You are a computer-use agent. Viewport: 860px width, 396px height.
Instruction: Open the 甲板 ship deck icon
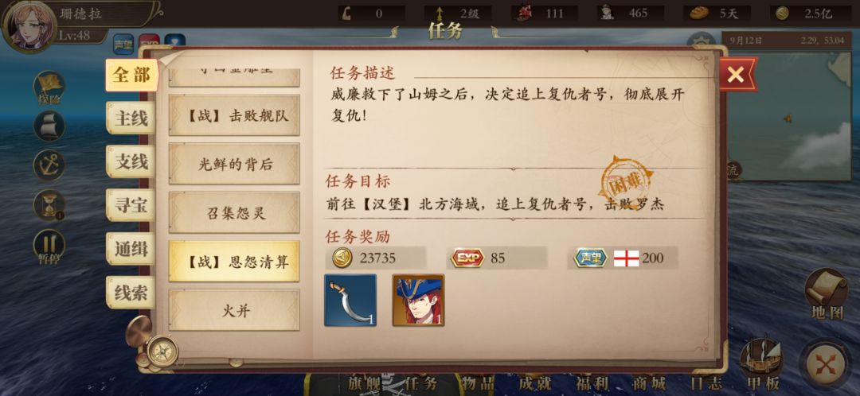[761, 361]
